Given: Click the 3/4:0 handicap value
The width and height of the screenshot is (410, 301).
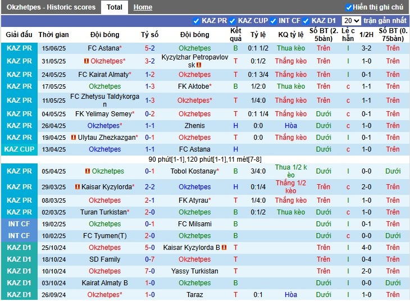Looking at the screenshot, I should coord(258,171).
